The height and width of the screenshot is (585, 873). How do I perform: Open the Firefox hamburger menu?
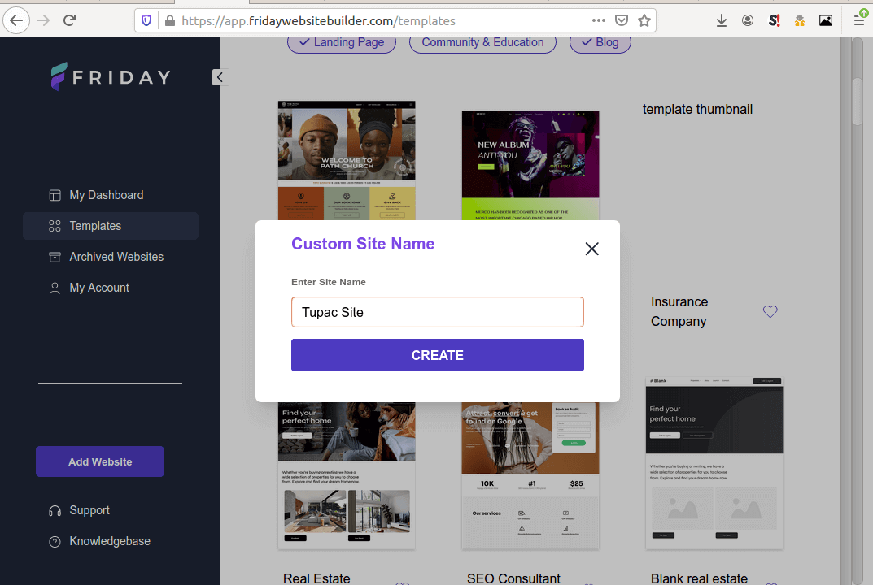point(858,20)
